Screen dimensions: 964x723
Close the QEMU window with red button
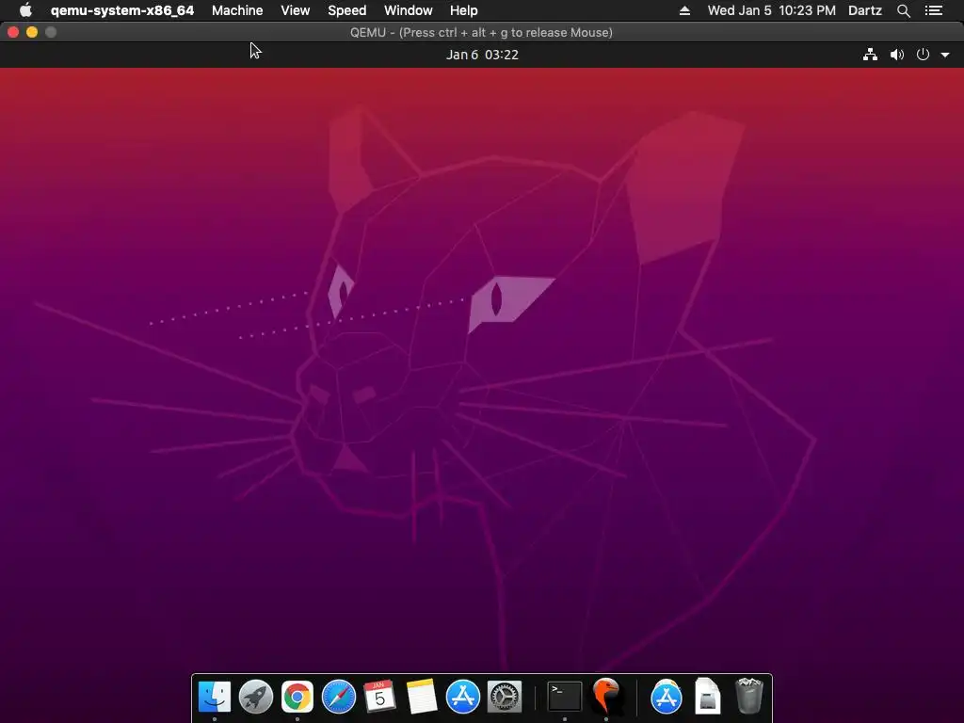(13, 32)
